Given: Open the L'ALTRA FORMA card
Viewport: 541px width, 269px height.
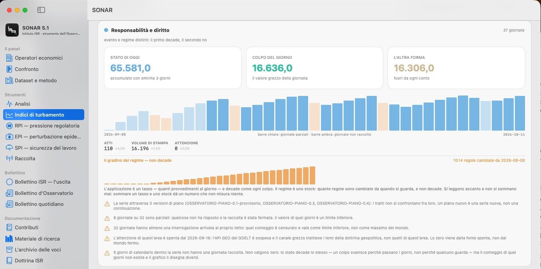Looking at the screenshot, I should point(456,68).
